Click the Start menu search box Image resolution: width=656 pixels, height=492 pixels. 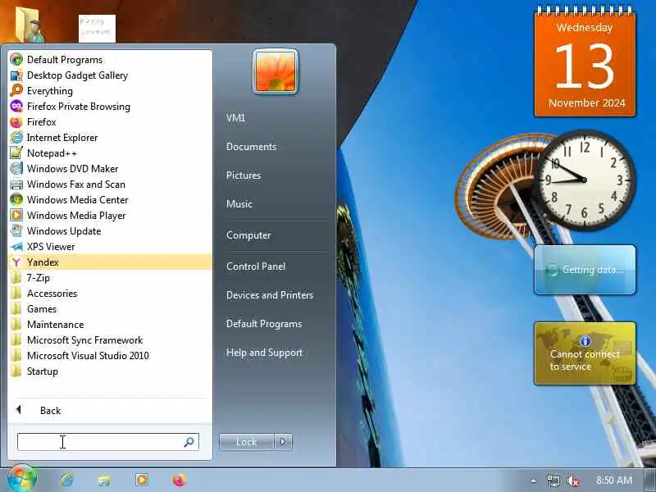[108, 442]
